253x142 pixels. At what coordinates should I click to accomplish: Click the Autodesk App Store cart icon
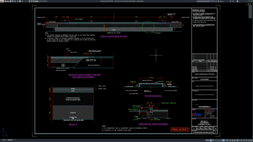pos(230,1)
